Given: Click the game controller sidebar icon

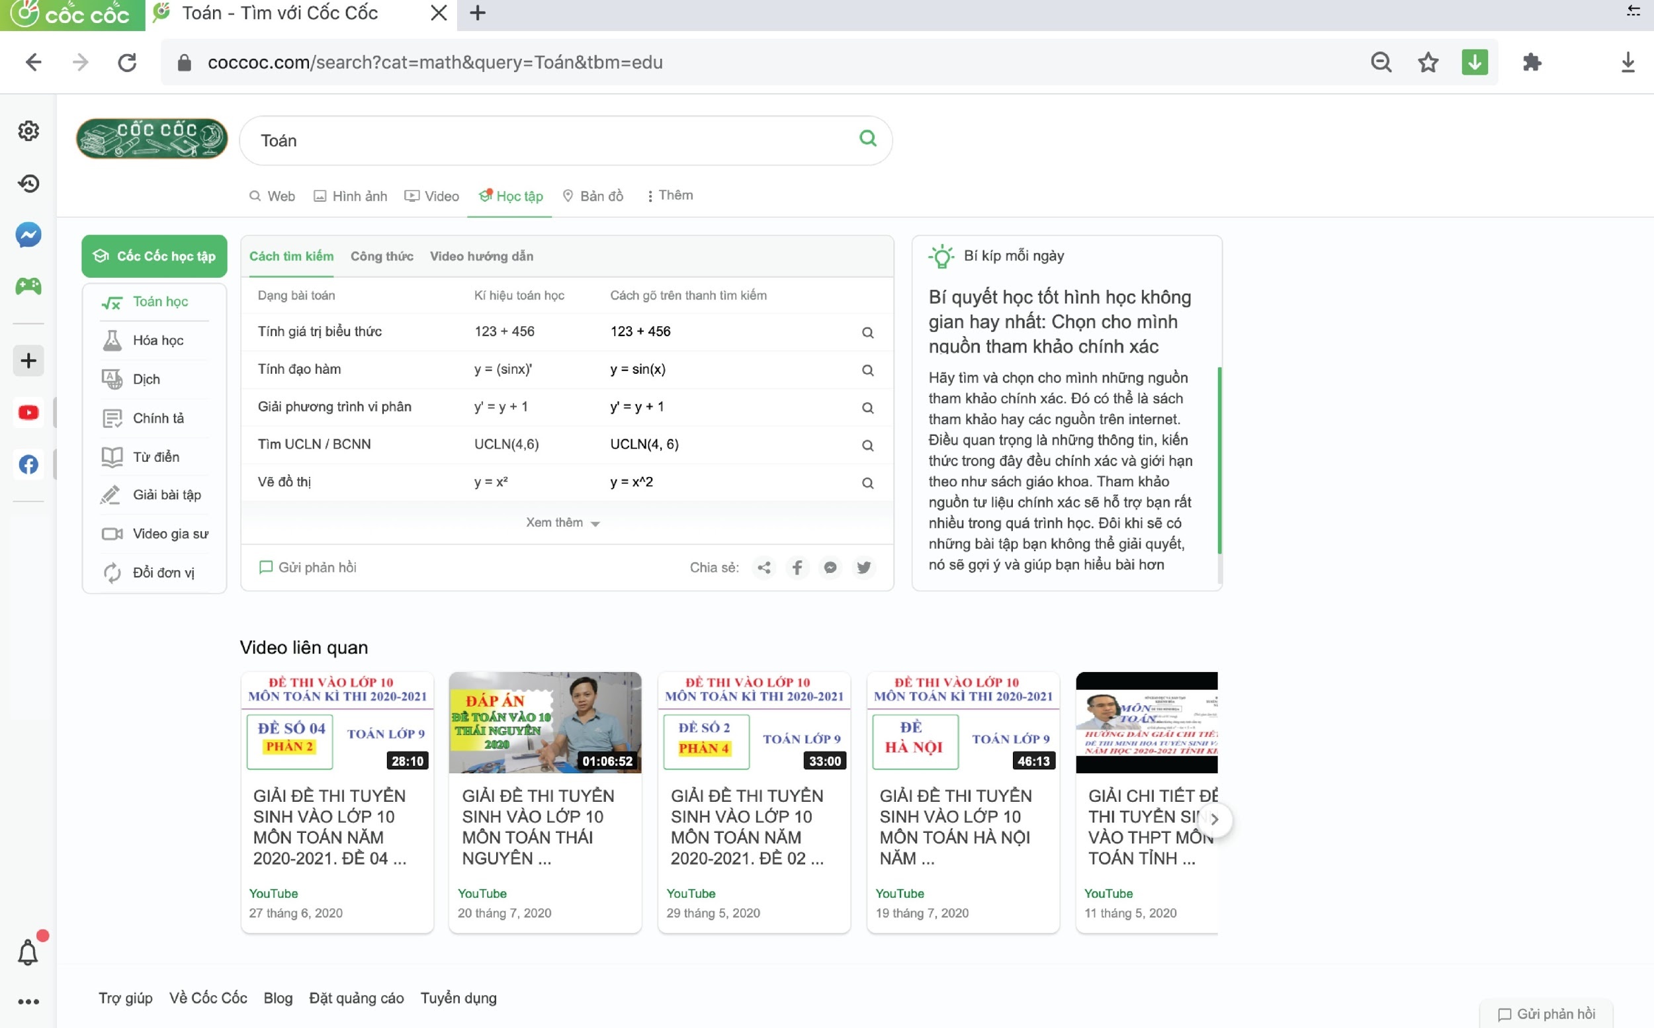Looking at the screenshot, I should pyautogui.click(x=28, y=286).
